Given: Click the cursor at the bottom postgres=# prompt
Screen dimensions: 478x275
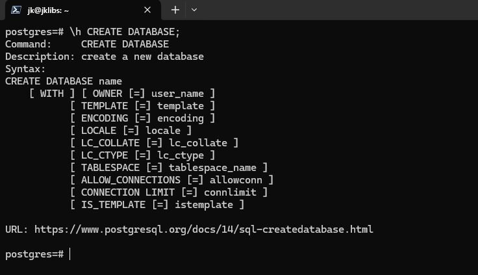Looking at the screenshot, I should click(x=69, y=254).
